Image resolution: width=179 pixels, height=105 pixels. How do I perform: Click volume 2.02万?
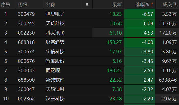(x=169, y=99)
